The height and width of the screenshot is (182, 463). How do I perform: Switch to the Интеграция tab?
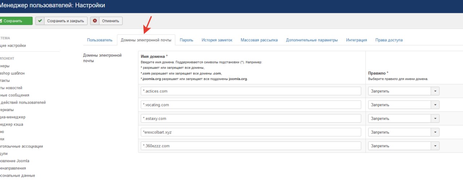(357, 40)
